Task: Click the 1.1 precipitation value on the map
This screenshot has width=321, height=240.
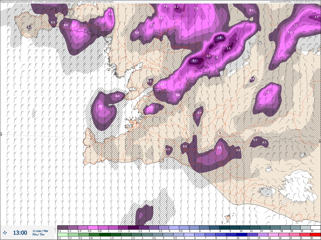Action: 296,26
